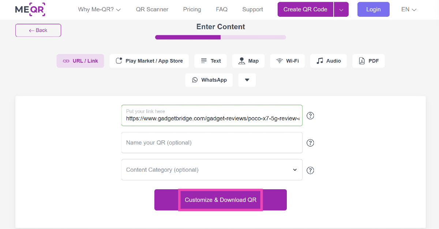Select the URL / Link type
The width and height of the screenshot is (439, 229).
(80, 61)
